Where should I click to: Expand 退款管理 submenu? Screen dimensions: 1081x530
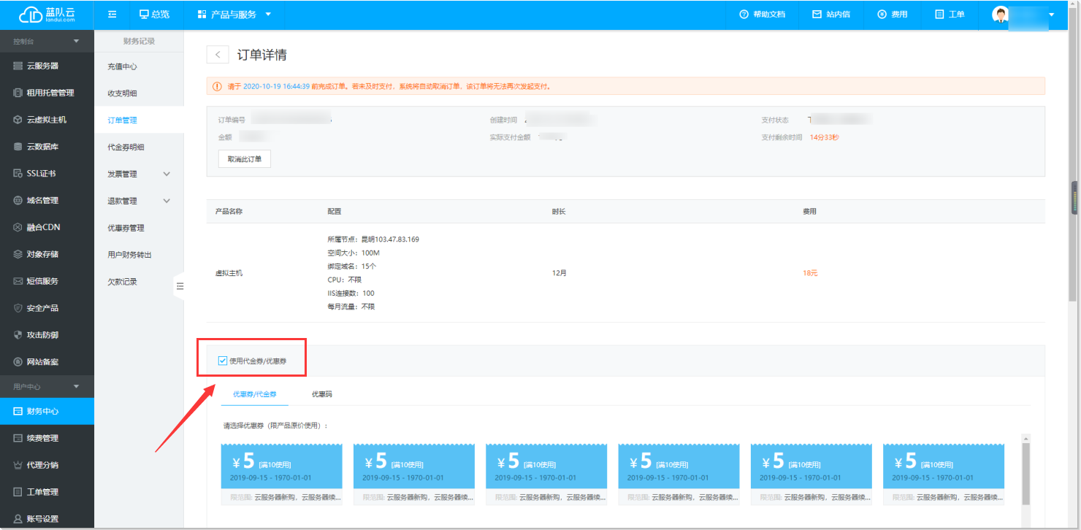click(x=139, y=201)
